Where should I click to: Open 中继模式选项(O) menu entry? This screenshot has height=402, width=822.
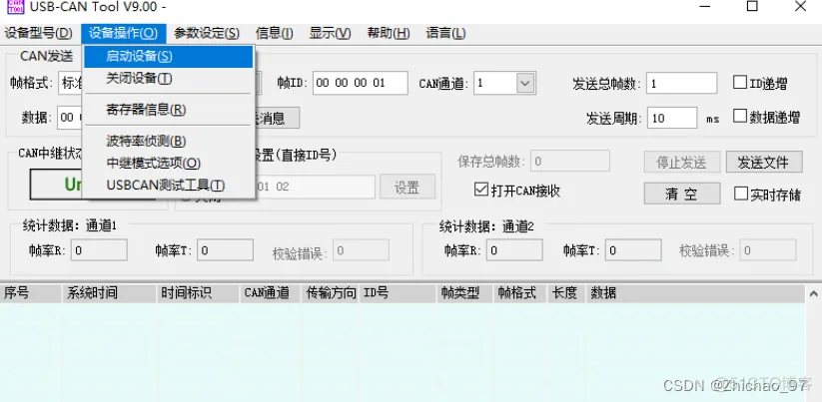click(x=168, y=164)
